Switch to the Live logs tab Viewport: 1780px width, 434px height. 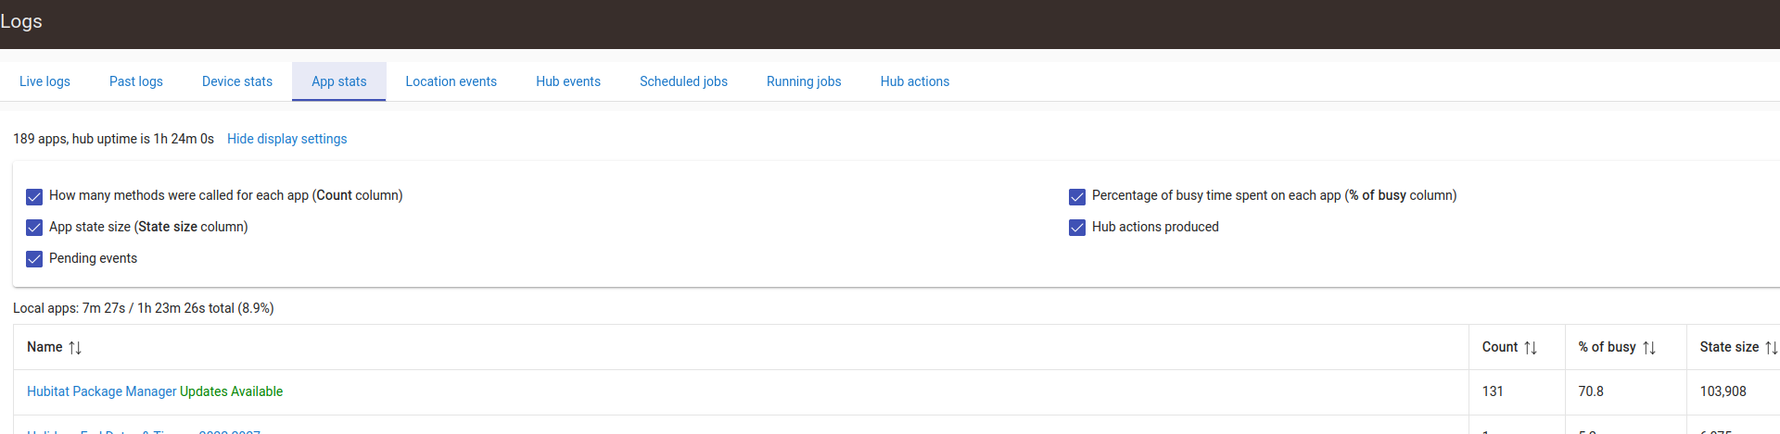coord(44,81)
